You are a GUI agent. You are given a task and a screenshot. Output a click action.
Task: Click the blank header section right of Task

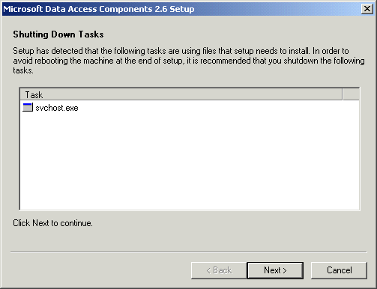pos(351,95)
